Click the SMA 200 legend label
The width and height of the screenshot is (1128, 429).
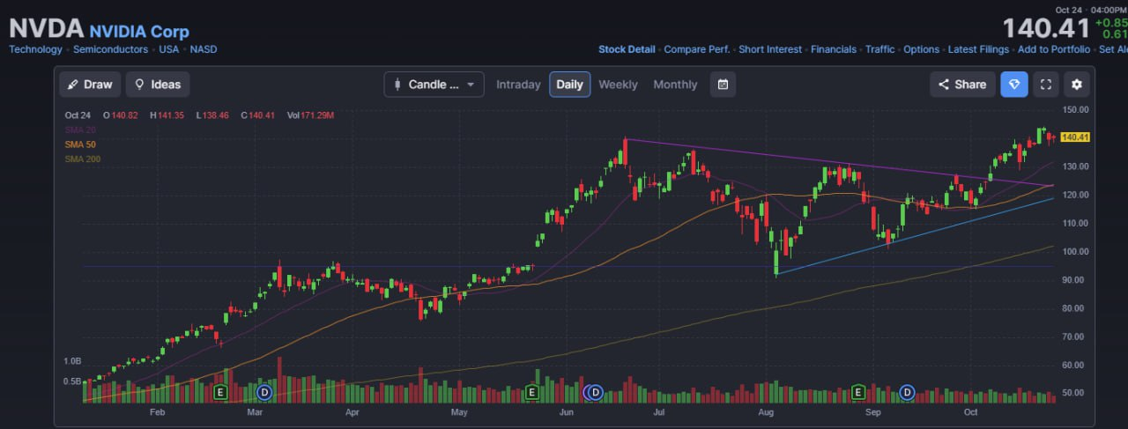pyautogui.click(x=81, y=159)
